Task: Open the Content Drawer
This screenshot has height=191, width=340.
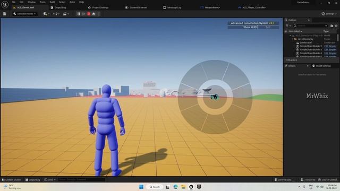Action: coord(12,180)
